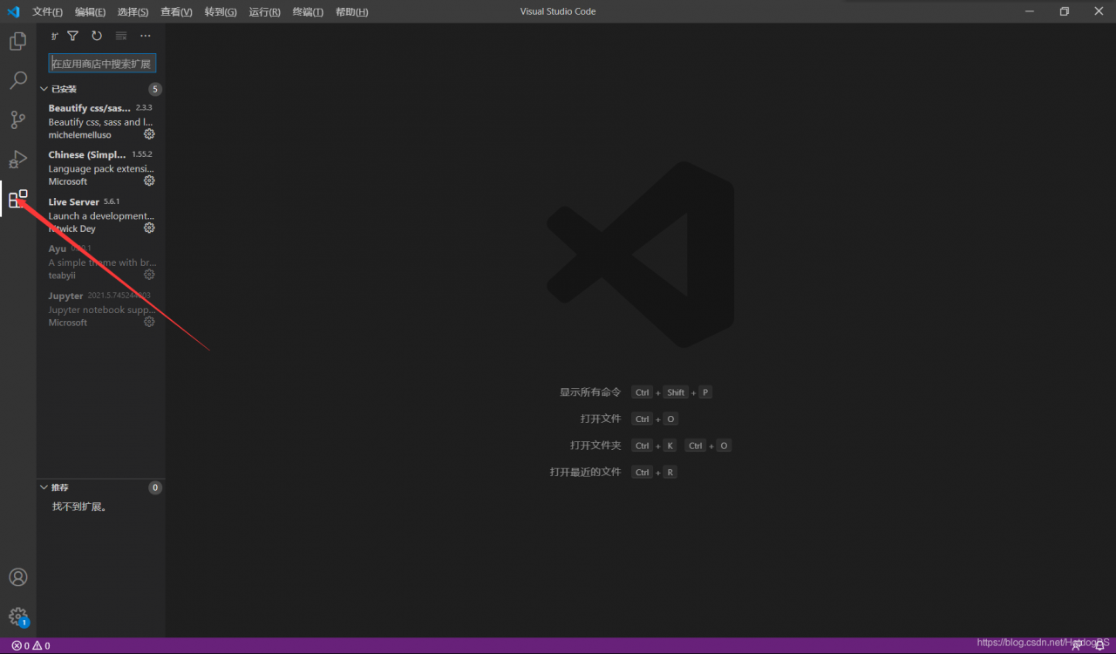This screenshot has height=654, width=1116.
Task: Click the Extensions icon in the activity bar
Action: [17, 199]
